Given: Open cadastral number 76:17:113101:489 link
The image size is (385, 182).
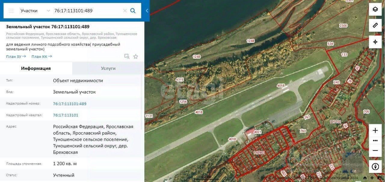Looking at the screenshot, I should coord(70,104).
